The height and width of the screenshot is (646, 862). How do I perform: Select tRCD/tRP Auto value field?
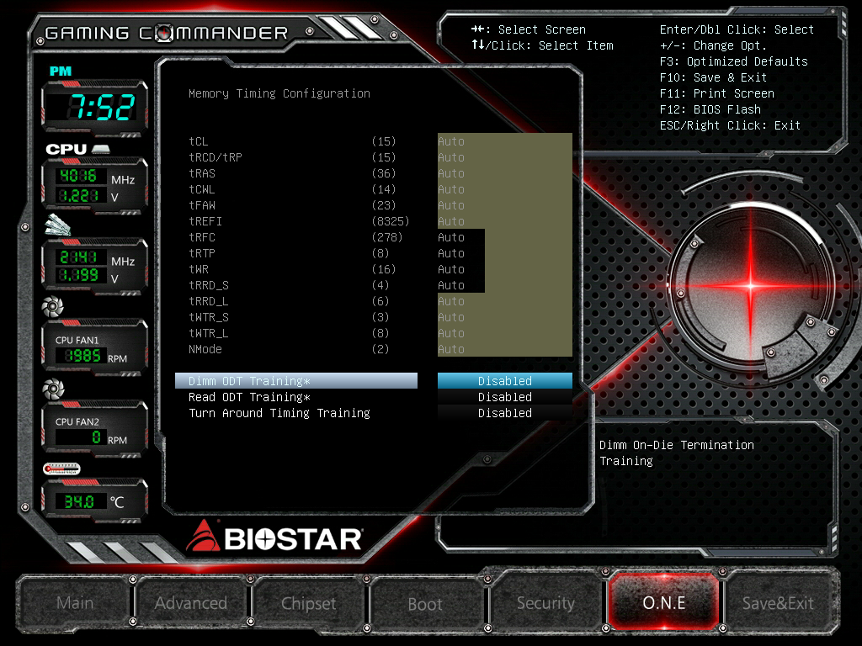tap(505, 157)
